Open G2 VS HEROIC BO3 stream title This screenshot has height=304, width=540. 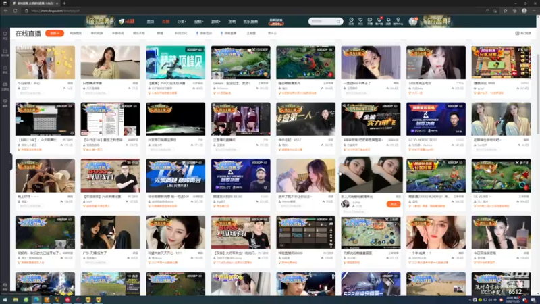423,140
